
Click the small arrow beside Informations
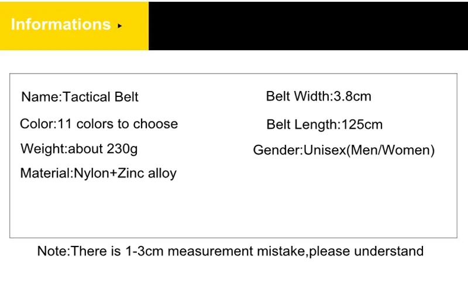pyautogui.click(x=120, y=26)
